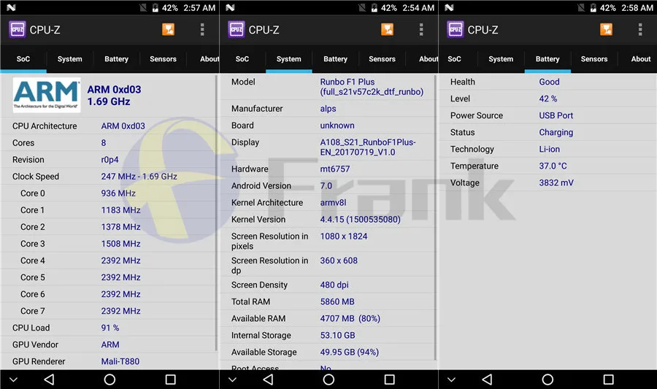The image size is (657, 389).
Task: Tap the Recents square button in the left screenshot
Action: click(171, 380)
